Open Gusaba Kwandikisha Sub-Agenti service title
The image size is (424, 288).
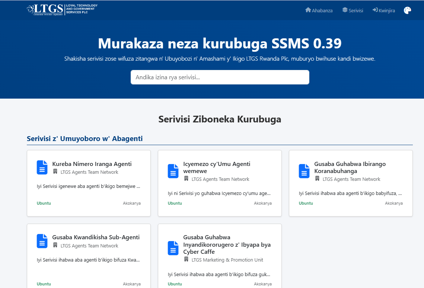point(96,237)
